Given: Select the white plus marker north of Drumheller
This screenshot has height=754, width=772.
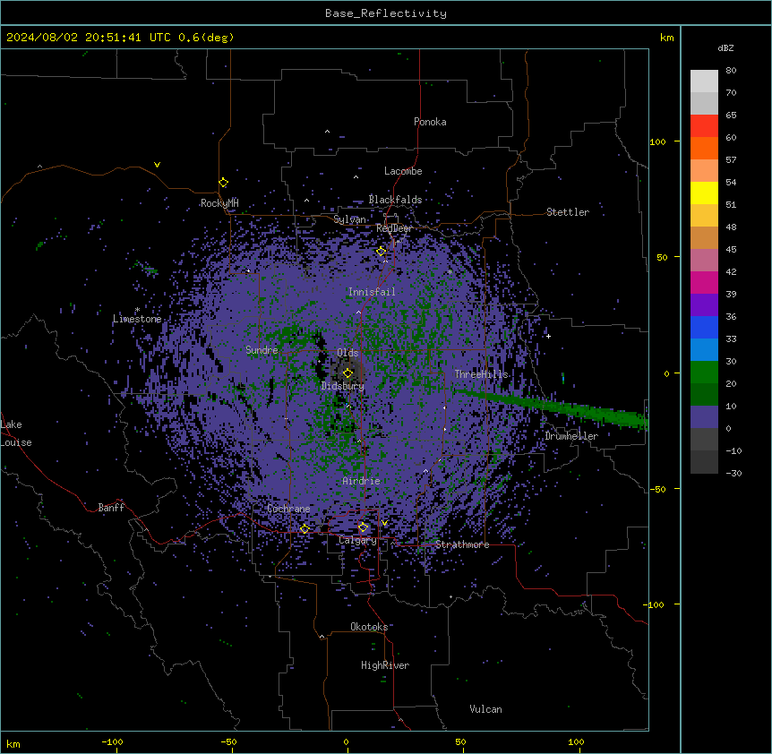Looking at the screenshot, I should tap(548, 336).
